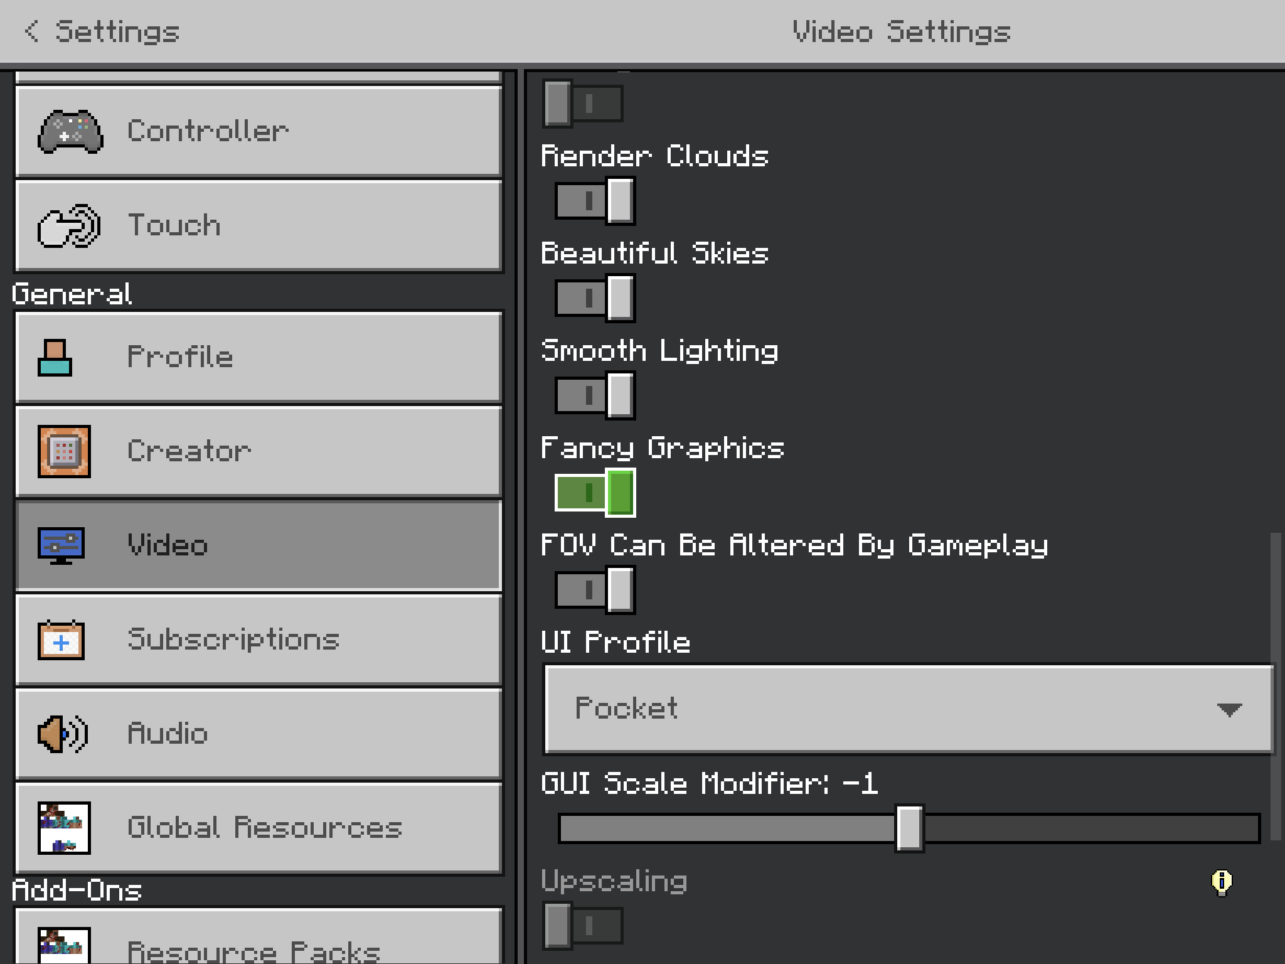Click the video settings vertical scrollbar

point(1275,684)
